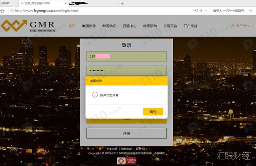The width and height of the screenshot is (256, 166).
Task: Open the 优惠活动 menu item
Action: [150, 26]
